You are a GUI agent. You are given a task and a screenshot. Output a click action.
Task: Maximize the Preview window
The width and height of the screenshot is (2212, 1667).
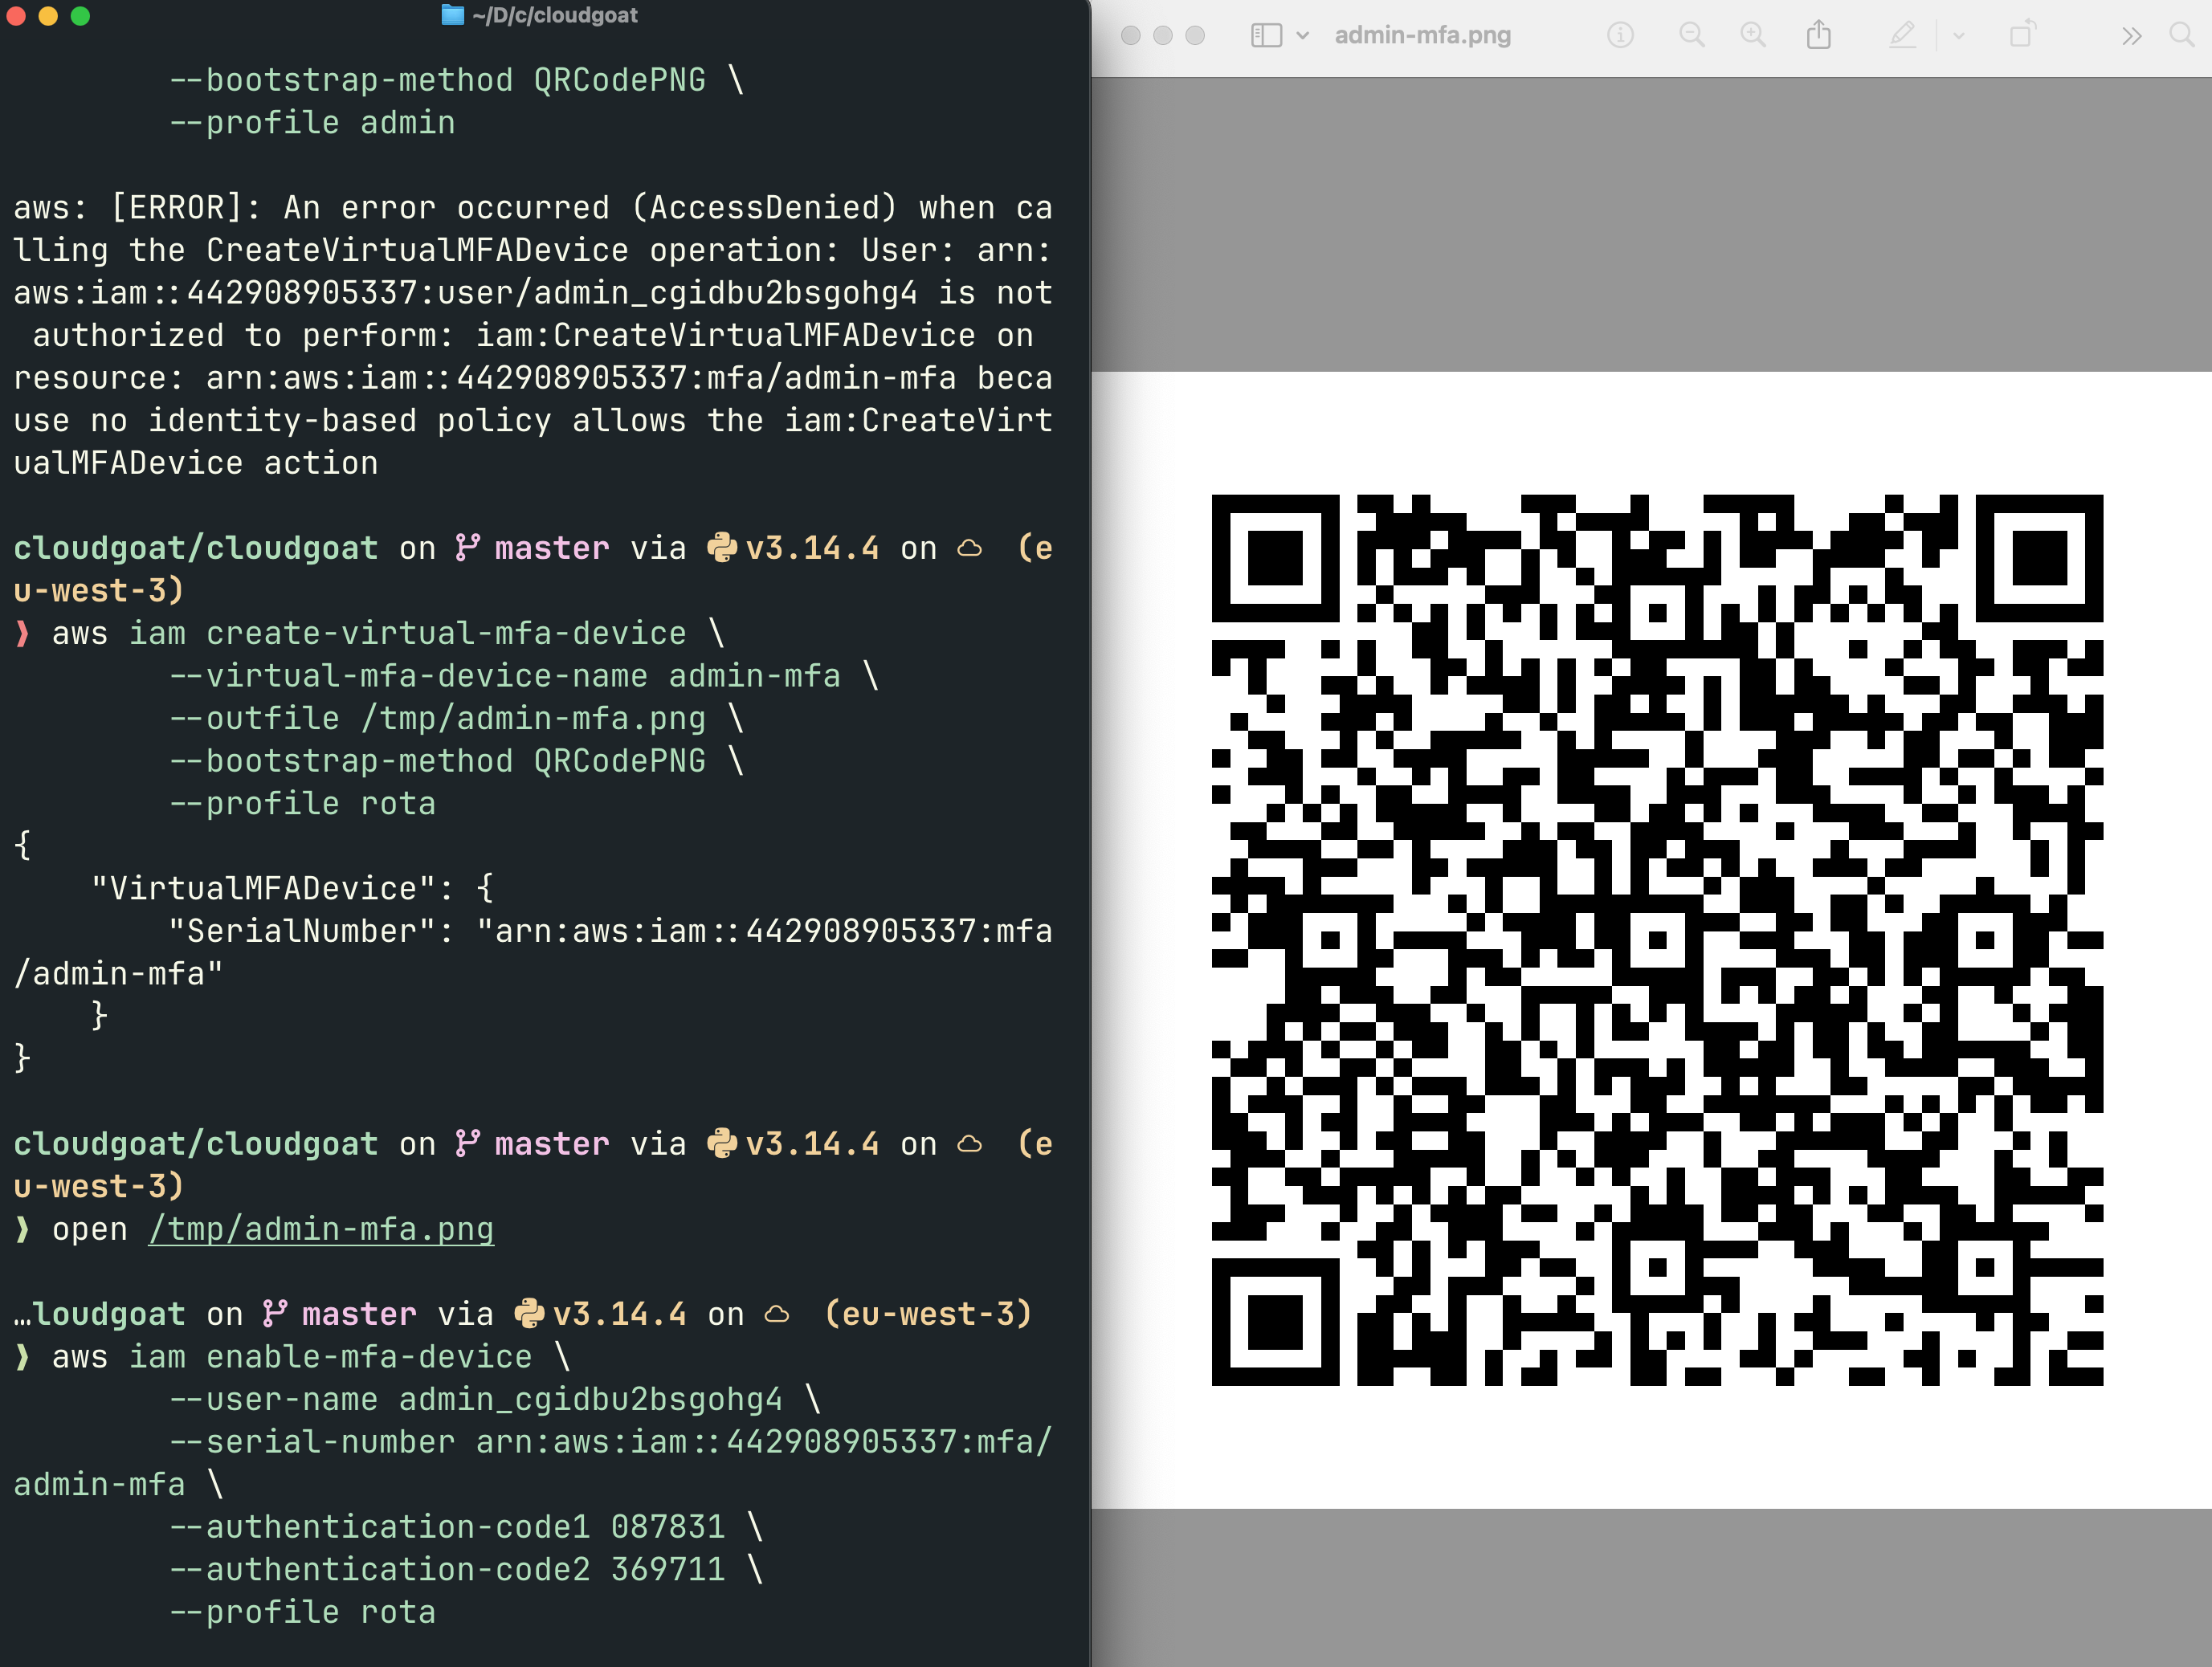tap(1195, 35)
